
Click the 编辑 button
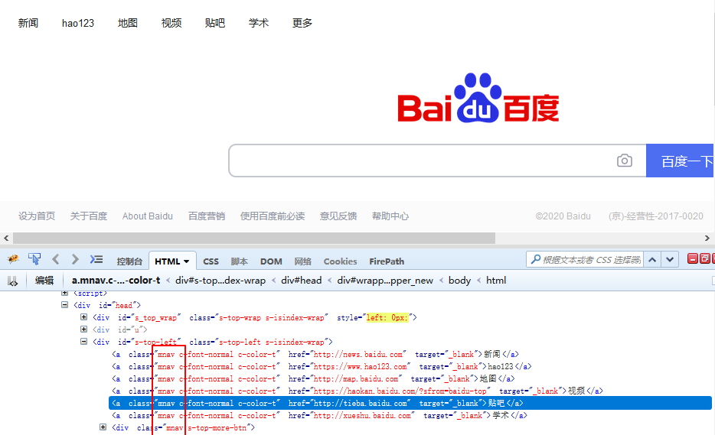[x=44, y=281]
